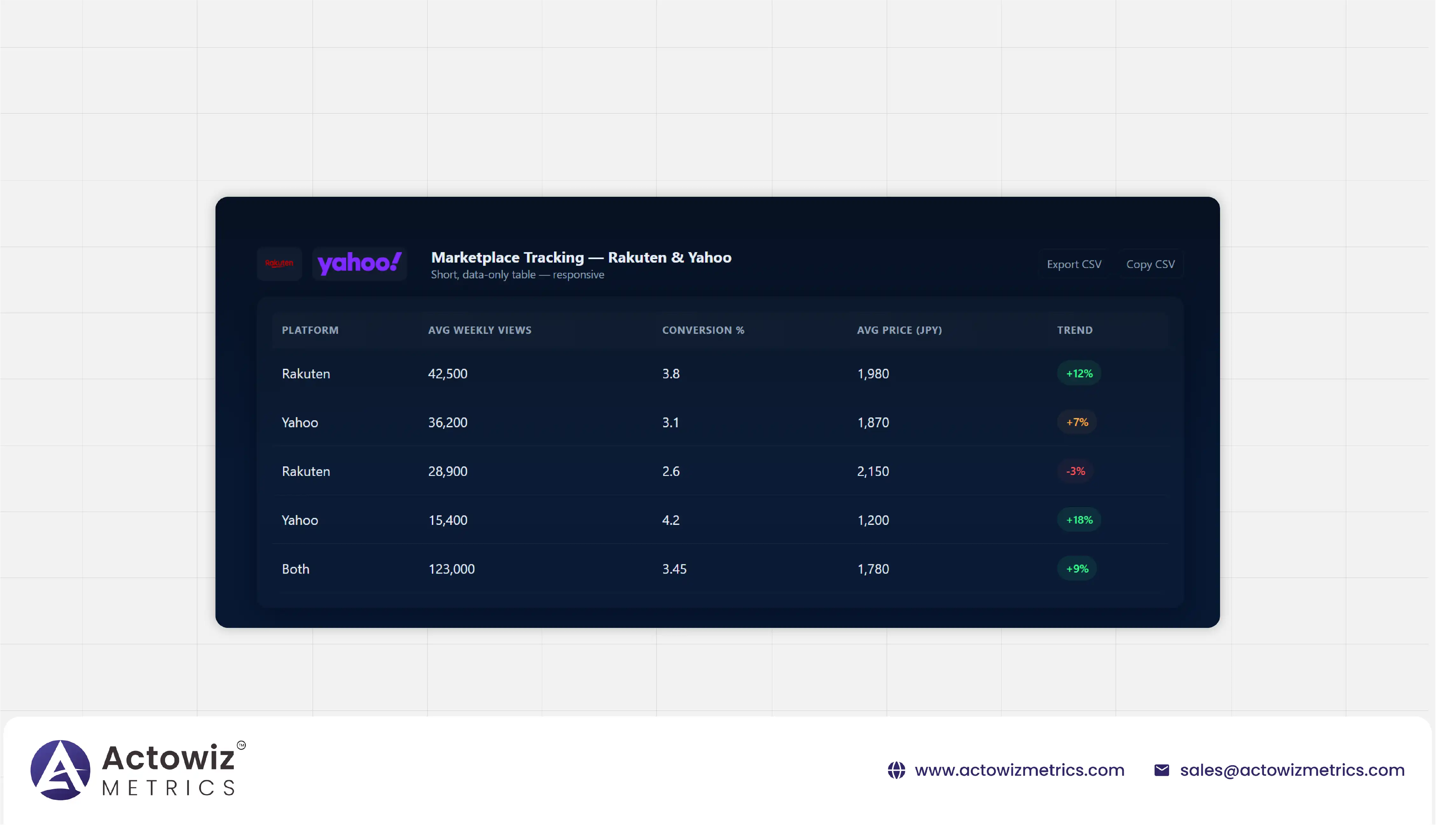Select the Conversion % column header
1436x825 pixels.
point(703,330)
